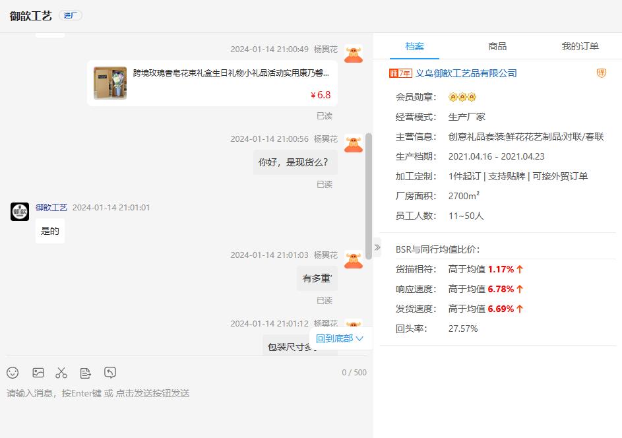Click the 御歆工艺 chat header title

31,15
